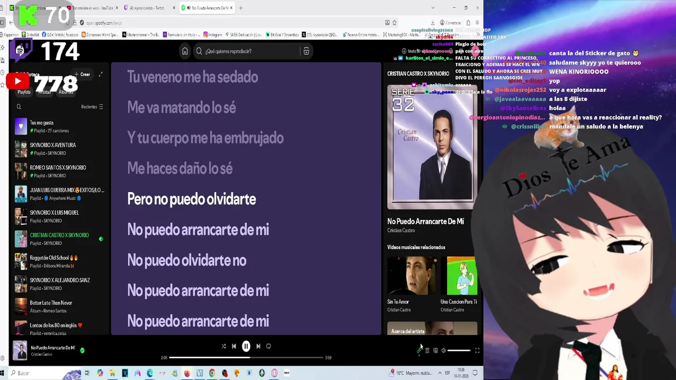Open SKYNORIO X ALEJANDRO SANZ playlist
Image resolution: width=676 pixels, height=380 pixels.
coord(61,284)
